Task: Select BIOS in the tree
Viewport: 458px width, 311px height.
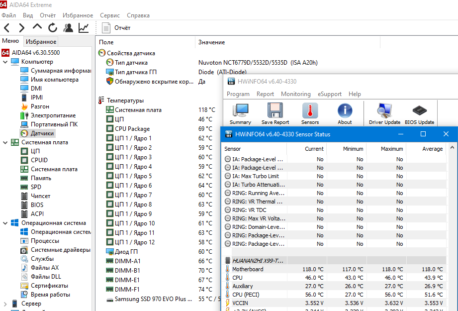Action: tap(32, 205)
